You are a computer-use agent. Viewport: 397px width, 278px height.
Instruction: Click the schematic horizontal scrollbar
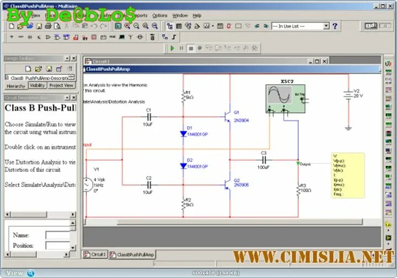[x=239, y=222]
